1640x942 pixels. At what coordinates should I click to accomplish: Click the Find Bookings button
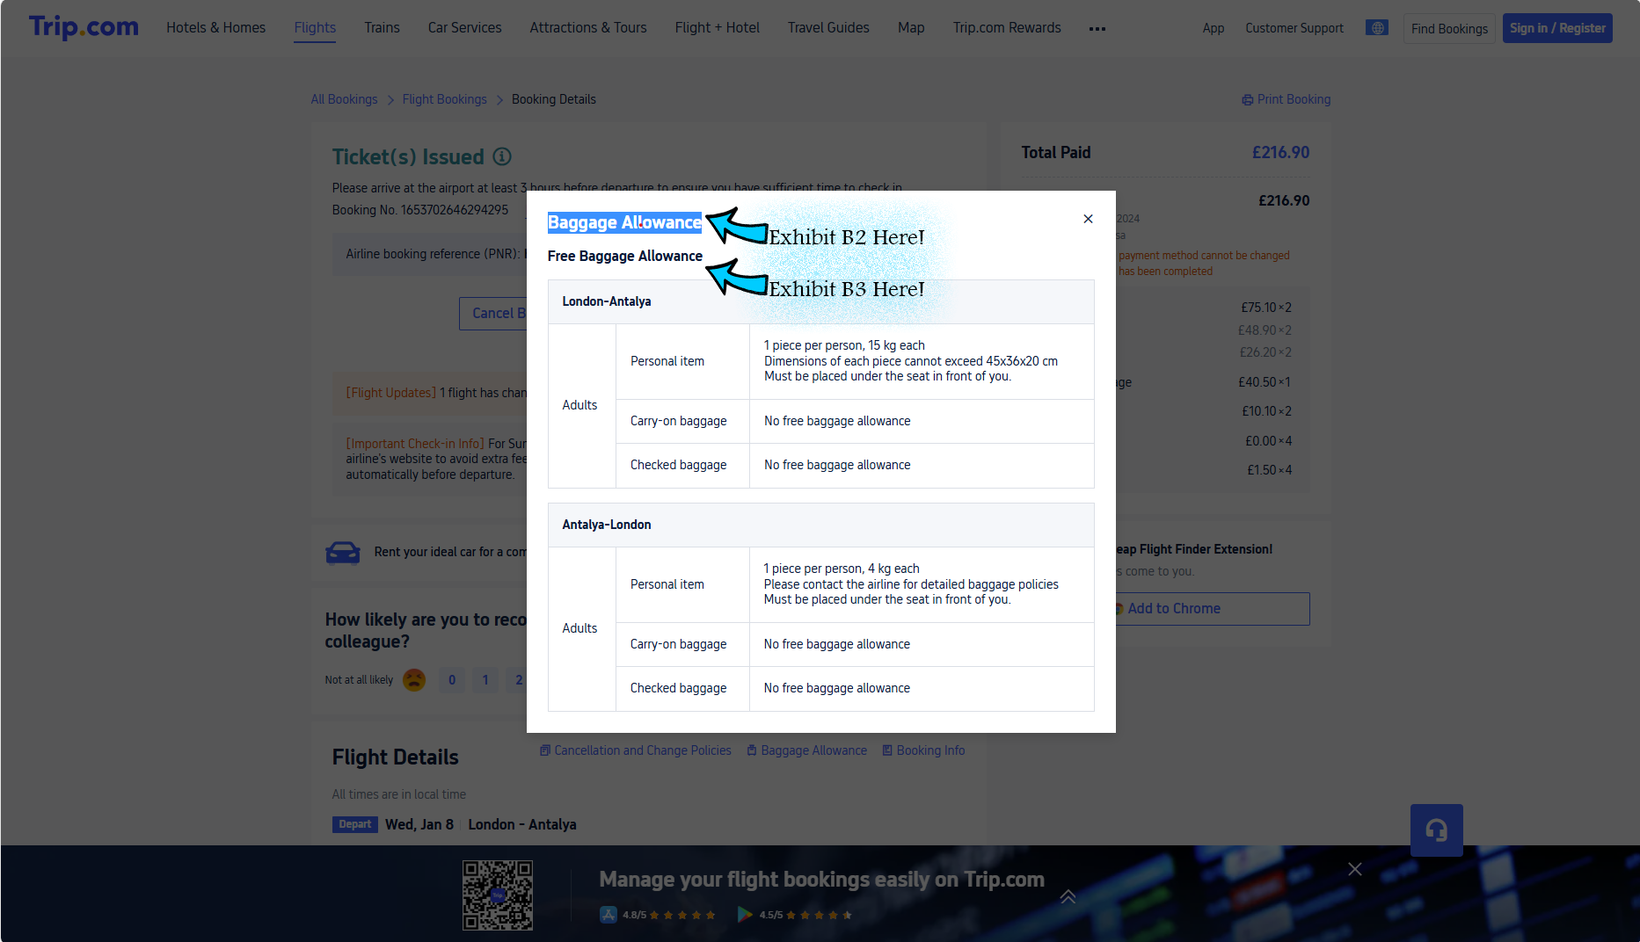tap(1449, 29)
